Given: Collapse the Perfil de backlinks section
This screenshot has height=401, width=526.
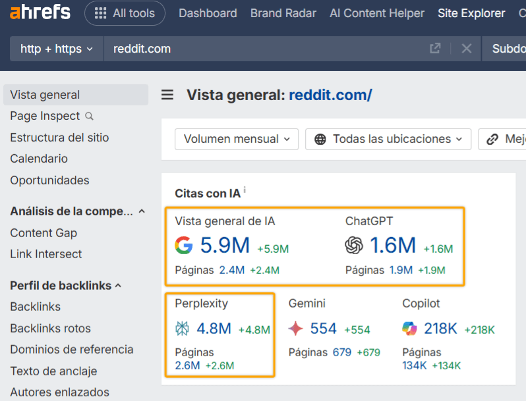Looking at the screenshot, I should click(x=119, y=286).
